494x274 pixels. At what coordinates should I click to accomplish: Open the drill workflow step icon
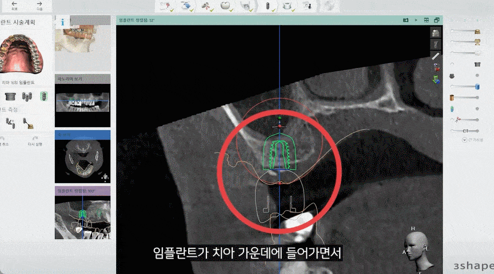[x=307, y=6]
